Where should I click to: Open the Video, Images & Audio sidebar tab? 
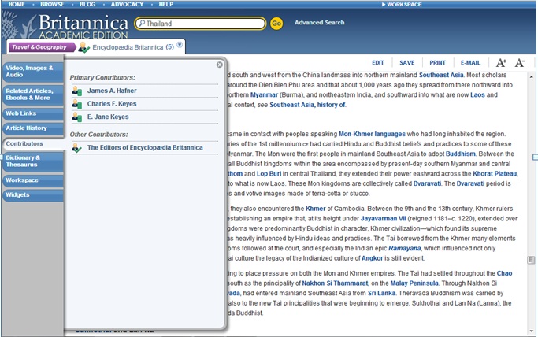[33, 72]
